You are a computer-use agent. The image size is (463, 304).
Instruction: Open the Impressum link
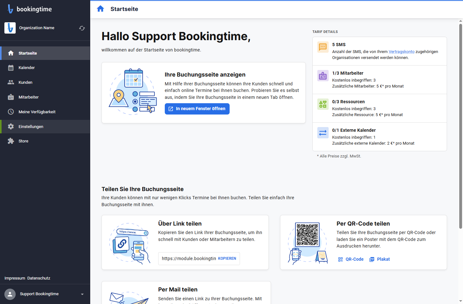[x=15, y=278]
